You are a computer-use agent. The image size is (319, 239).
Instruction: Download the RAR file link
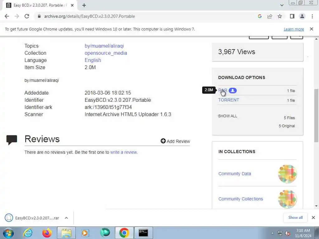click(222, 91)
